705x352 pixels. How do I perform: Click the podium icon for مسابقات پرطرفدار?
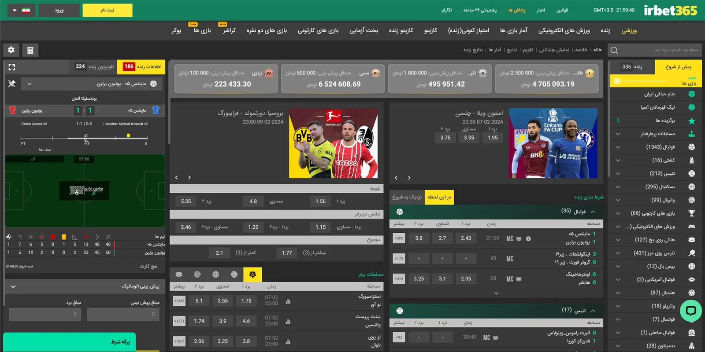(692, 134)
